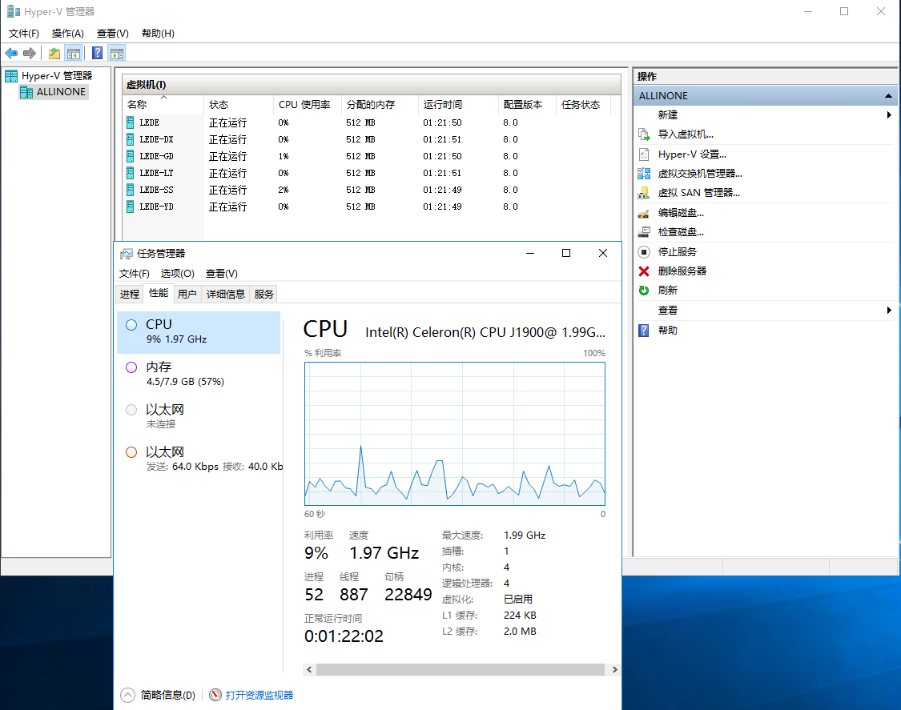Click the Hyper-V 设置 document icon
This screenshot has width=901, height=710.
[644, 154]
